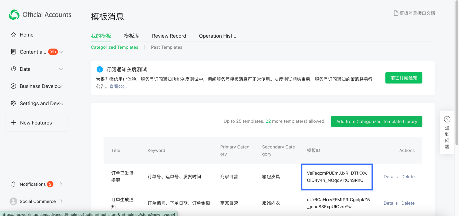
Task: Expand the Data section chevron
Action: tap(61, 69)
